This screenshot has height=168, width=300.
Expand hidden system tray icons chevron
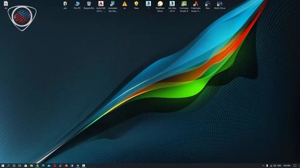[263, 166]
